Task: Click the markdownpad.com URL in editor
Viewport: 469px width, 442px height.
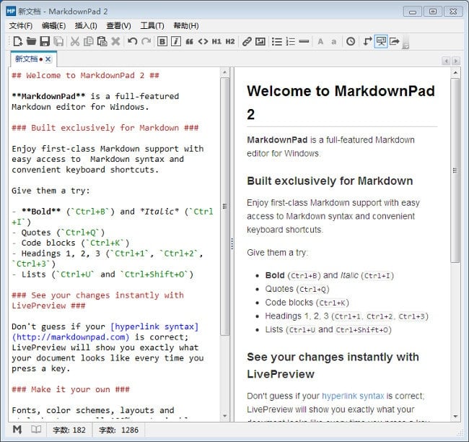Action: 71,337
